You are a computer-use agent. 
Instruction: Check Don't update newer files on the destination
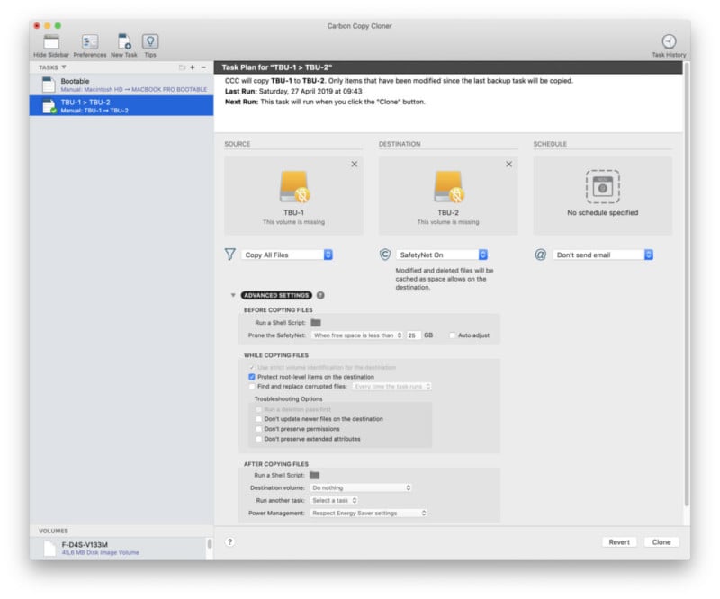(258, 419)
